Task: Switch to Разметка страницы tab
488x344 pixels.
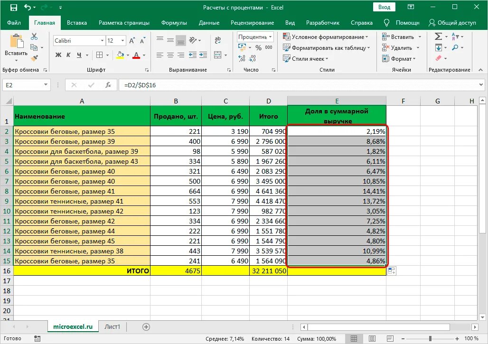Action: click(x=124, y=23)
